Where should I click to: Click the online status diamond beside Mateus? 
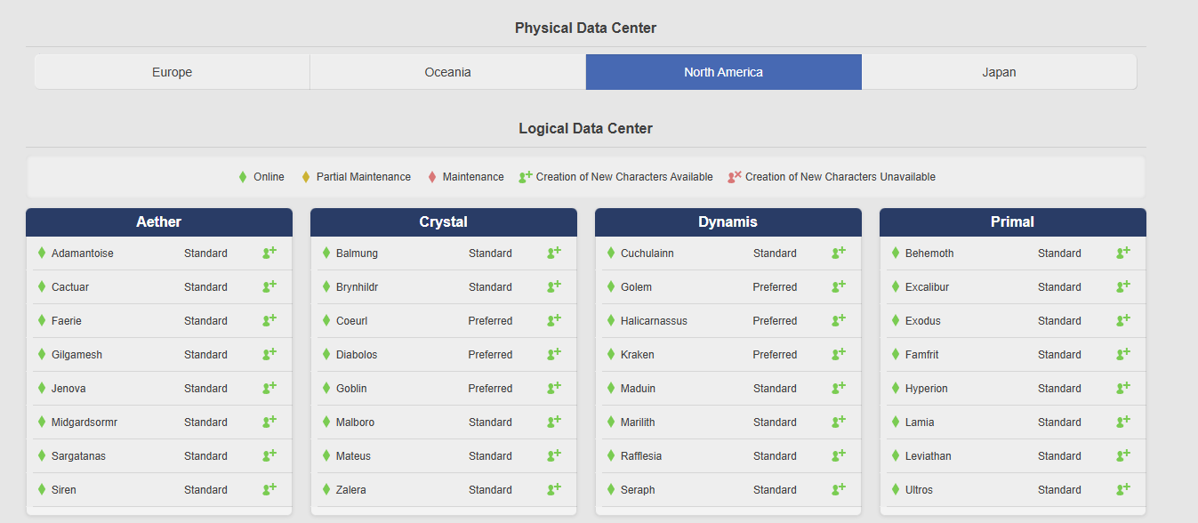tap(326, 455)
